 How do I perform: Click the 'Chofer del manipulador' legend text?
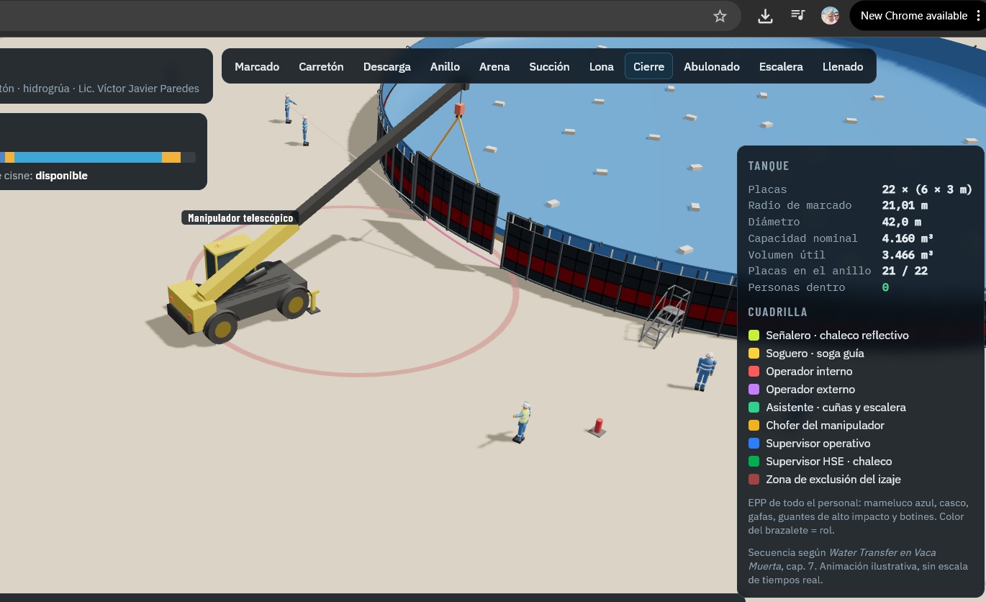pyautogui.click(x=825, y=425)
